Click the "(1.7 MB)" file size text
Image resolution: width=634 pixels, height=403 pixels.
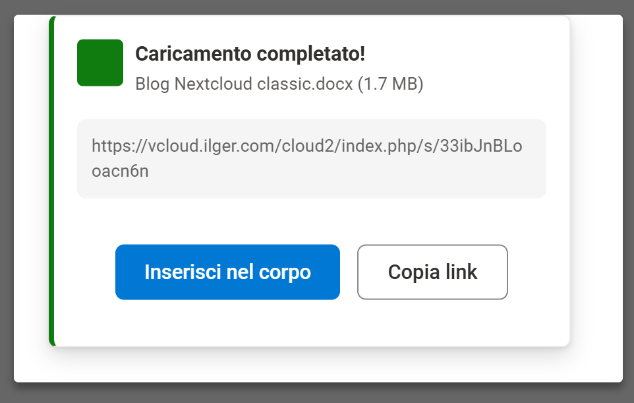(390, 84)
